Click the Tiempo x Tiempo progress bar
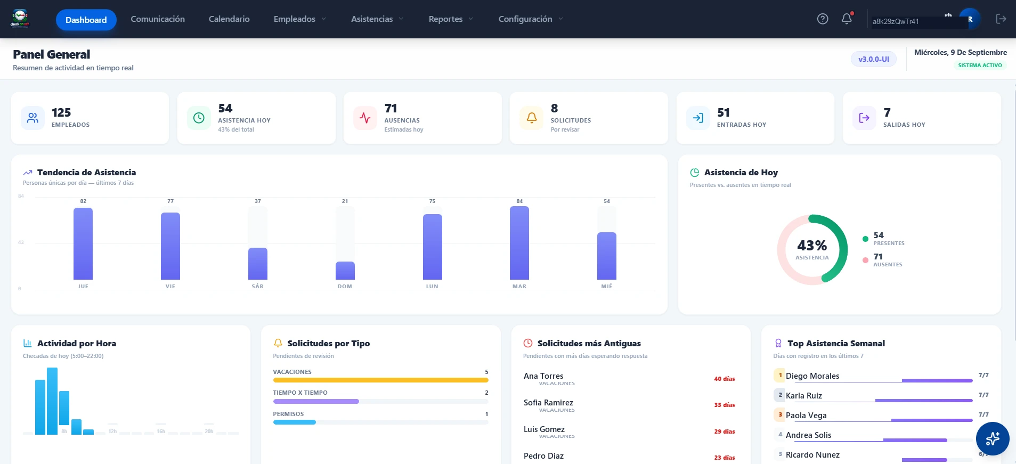This screenshot has width=1016, height=464. pos(380,401)
